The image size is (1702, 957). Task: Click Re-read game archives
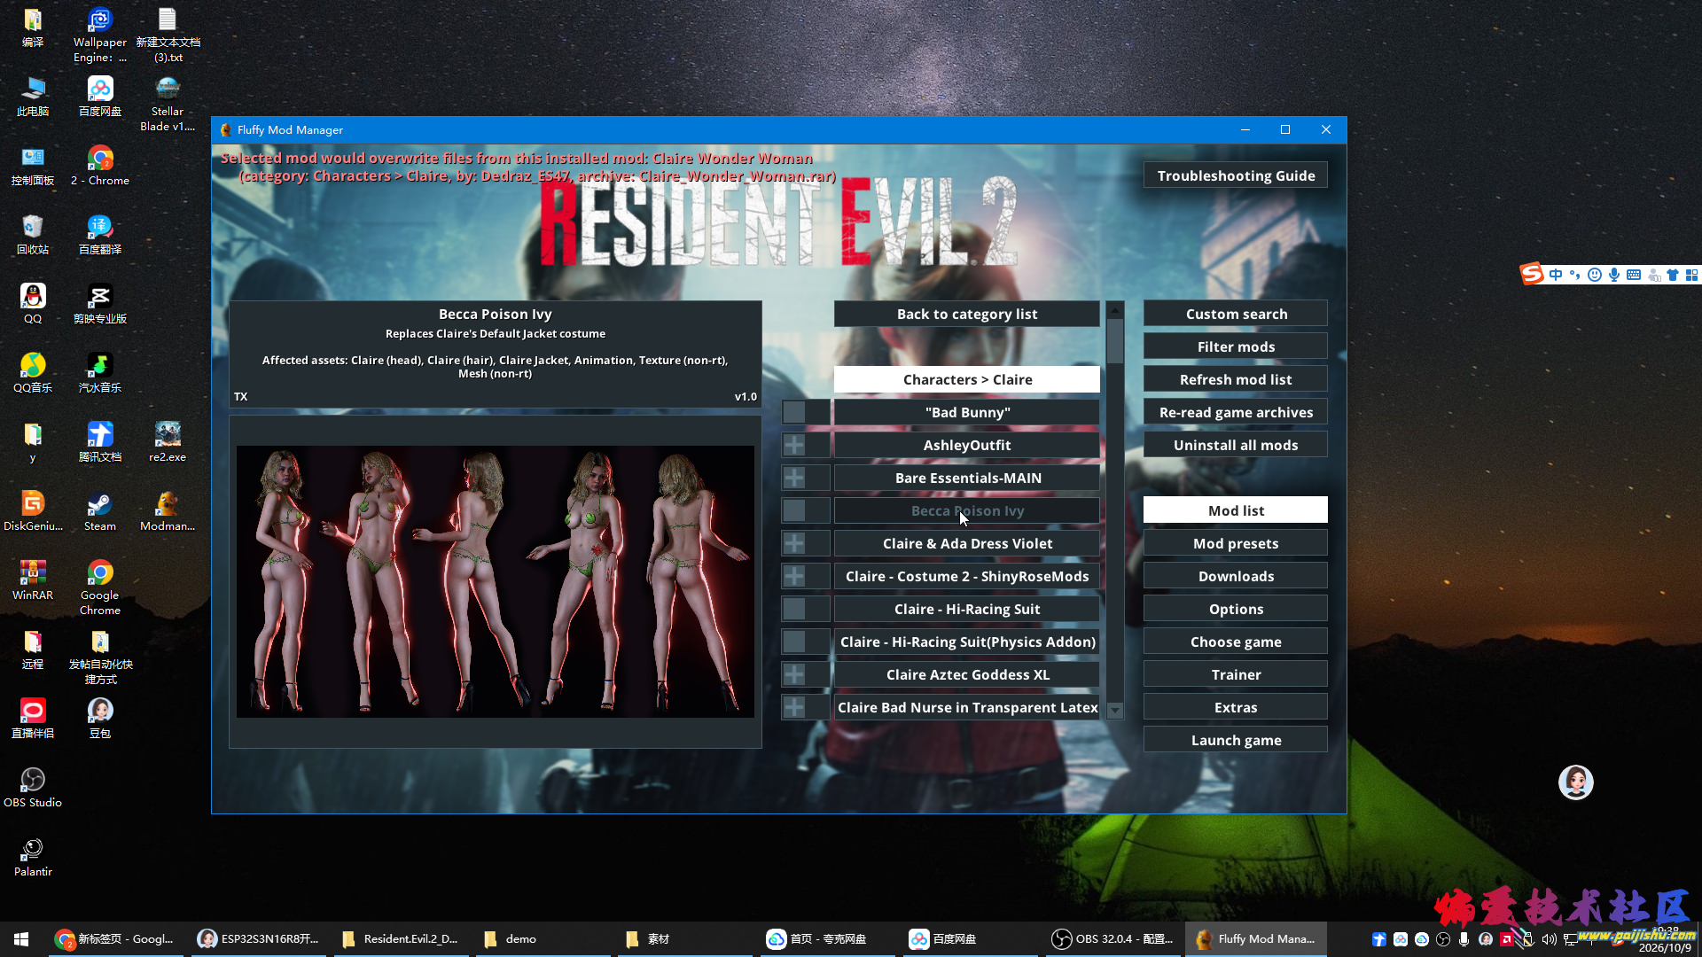(1236, 412)
